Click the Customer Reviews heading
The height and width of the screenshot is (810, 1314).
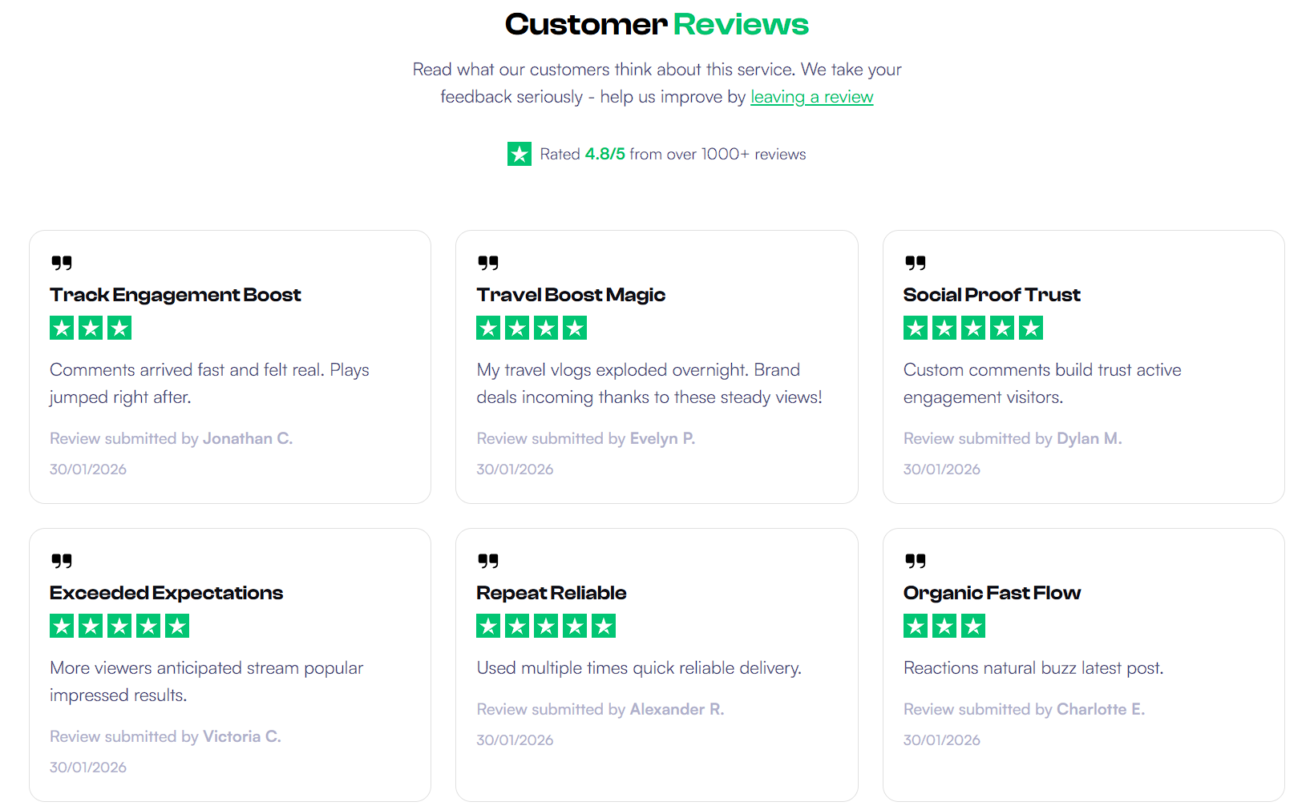click(657, 24)
